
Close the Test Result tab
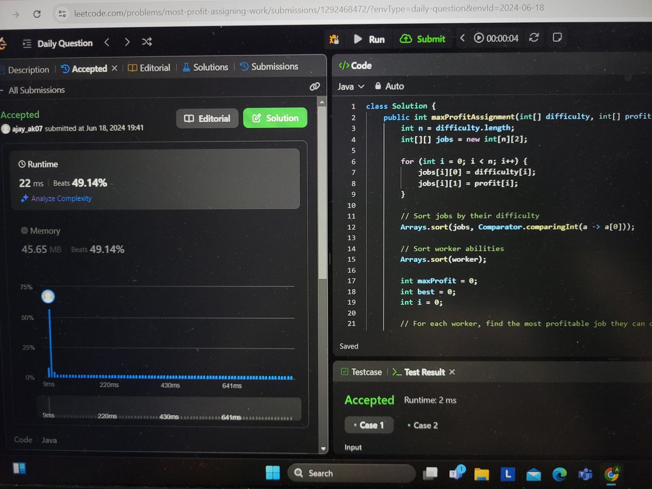point(452,372)
